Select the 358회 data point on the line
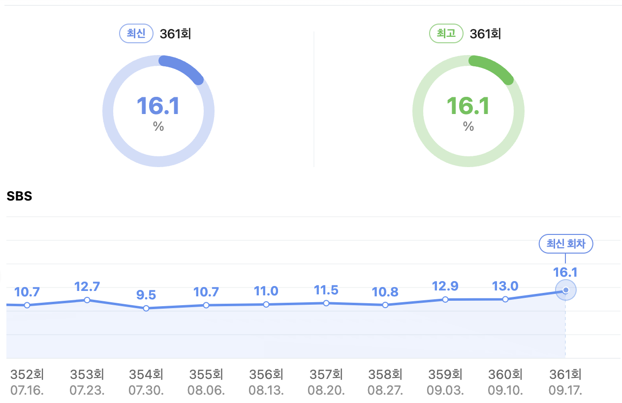This screenshot has width=622, height=403. (x=385, y=305)
